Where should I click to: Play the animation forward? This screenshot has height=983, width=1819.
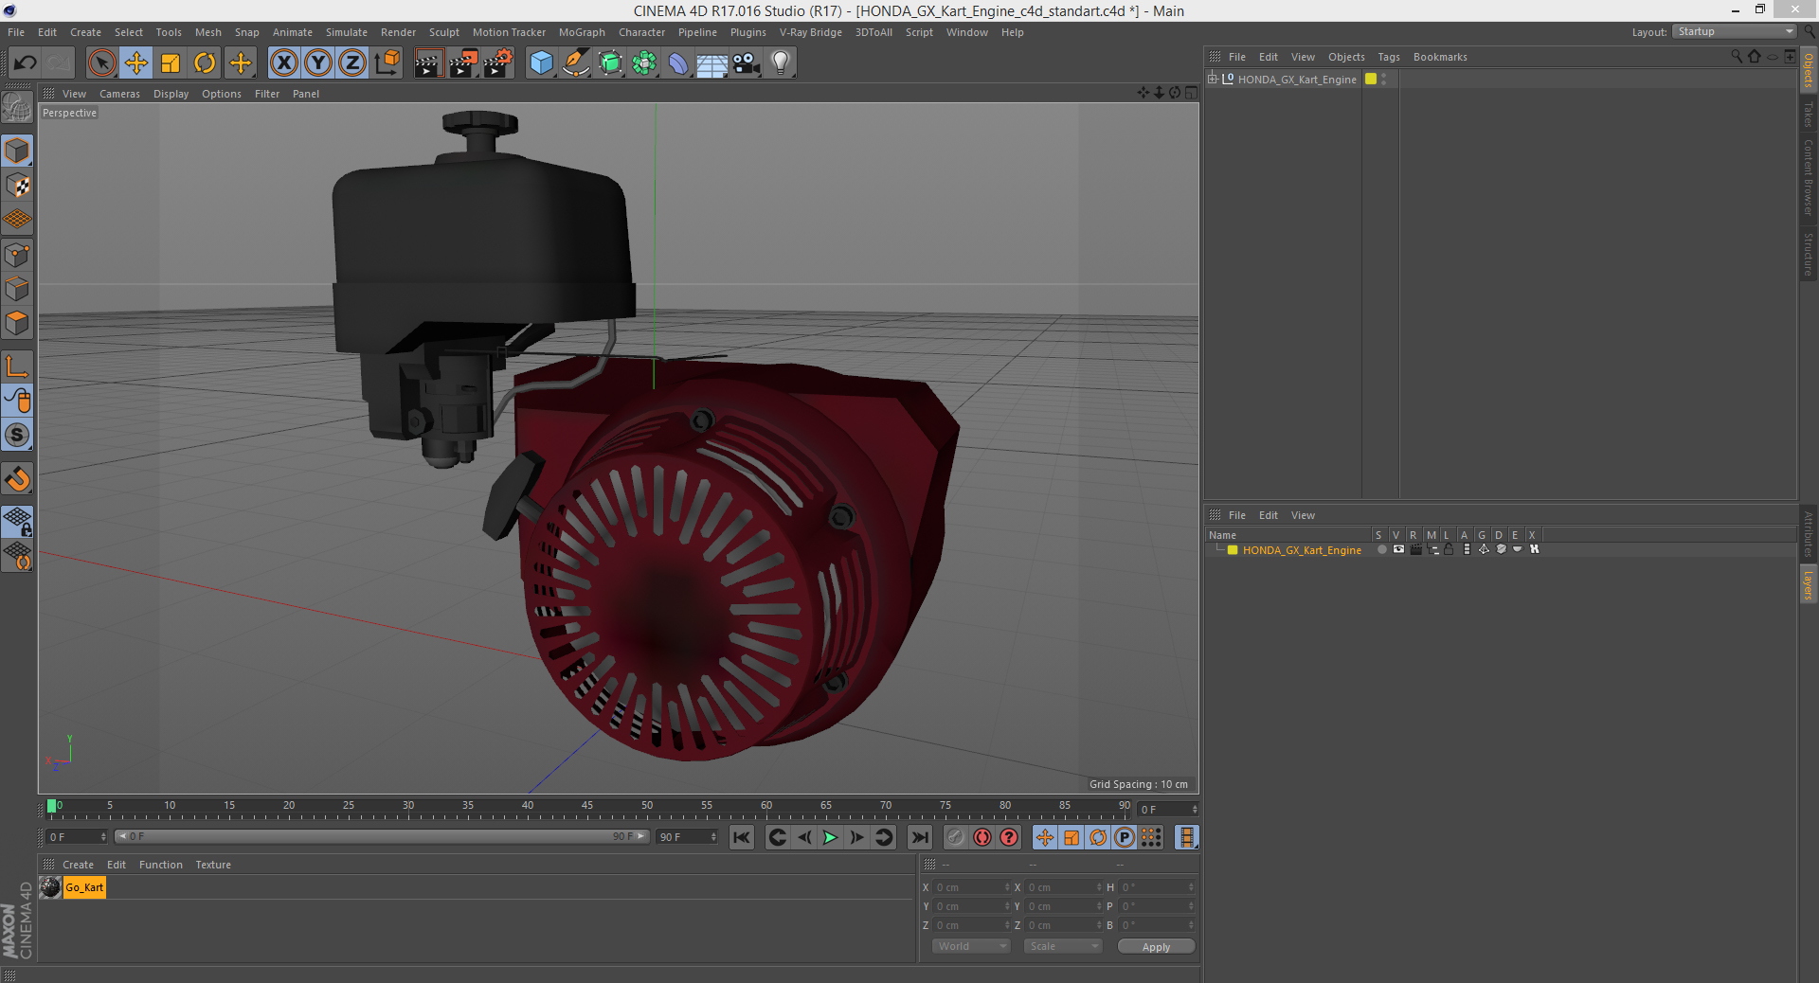pyautogui.click(x=830, y=837)
